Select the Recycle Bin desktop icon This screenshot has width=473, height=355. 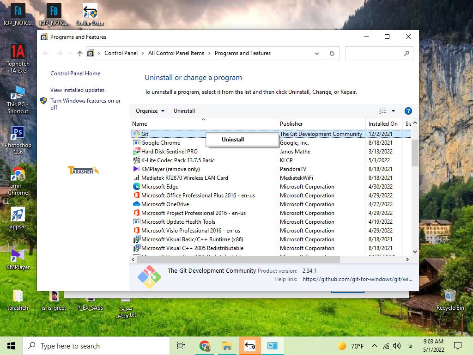pyautogui.click(x=450, y=300)
